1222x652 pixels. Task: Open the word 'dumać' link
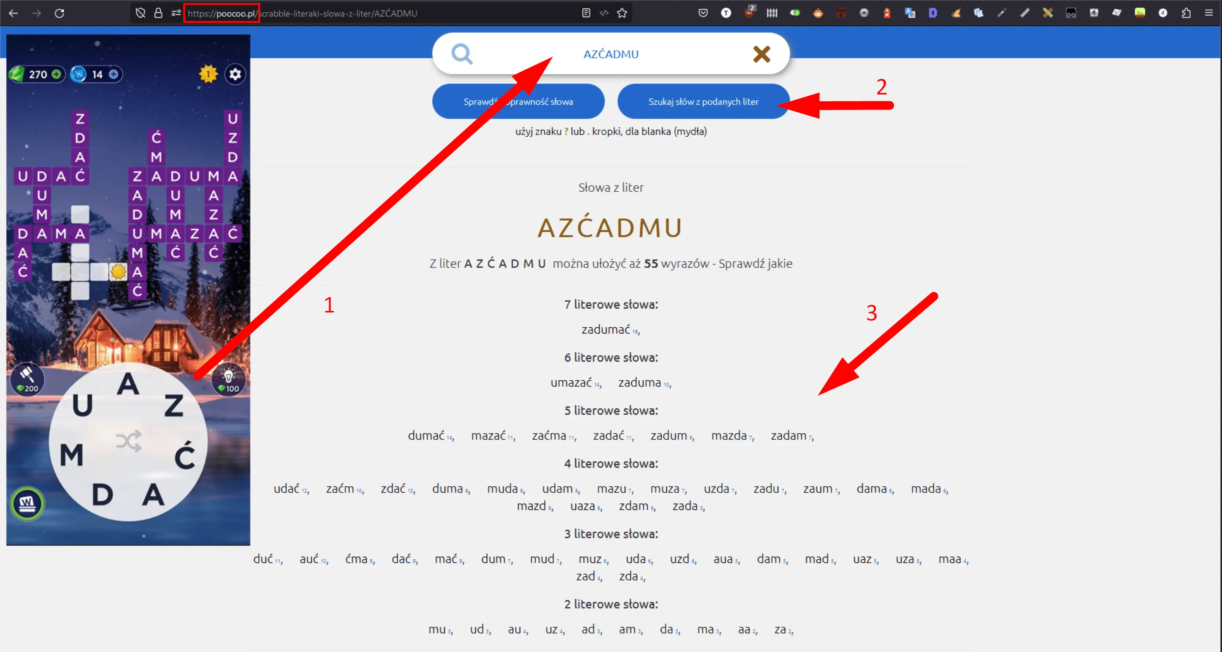pyautogui.click(x=426, y=436)
